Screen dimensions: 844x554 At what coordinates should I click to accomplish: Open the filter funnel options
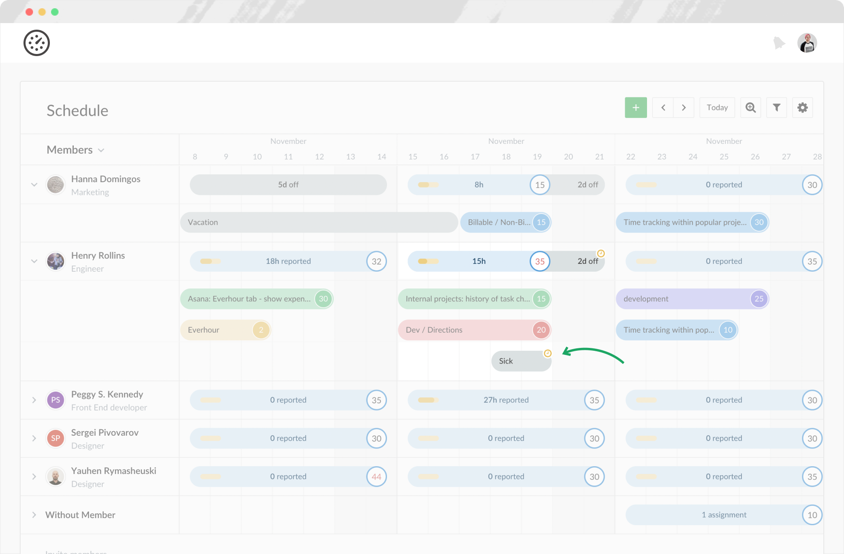(x=776, y=108)
